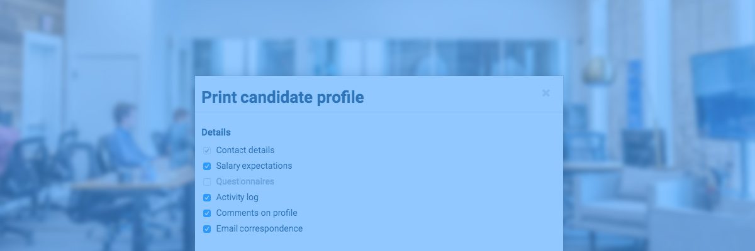This screenshot has width=755, height=251.
Task: Click the "Print candidate profile" heading
Action: coord(282,97)
